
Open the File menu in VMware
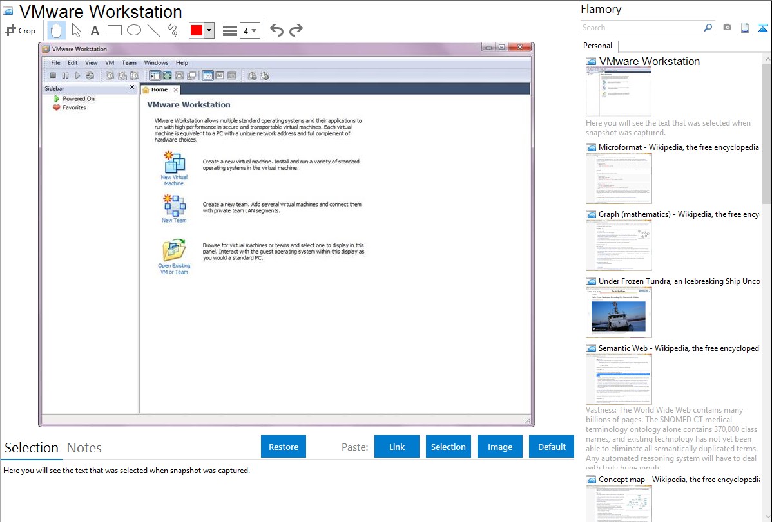[x=55, y=63]
